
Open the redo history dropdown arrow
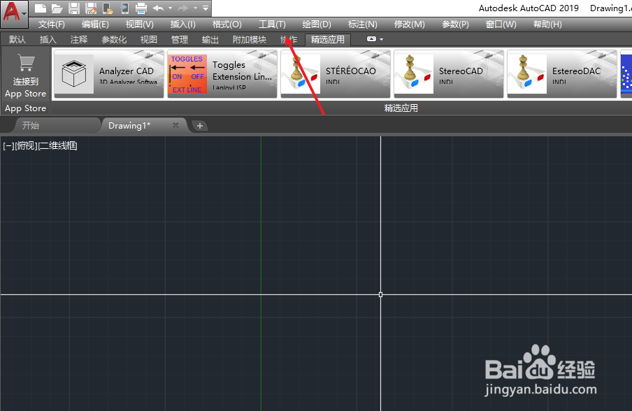pos(195,8)
